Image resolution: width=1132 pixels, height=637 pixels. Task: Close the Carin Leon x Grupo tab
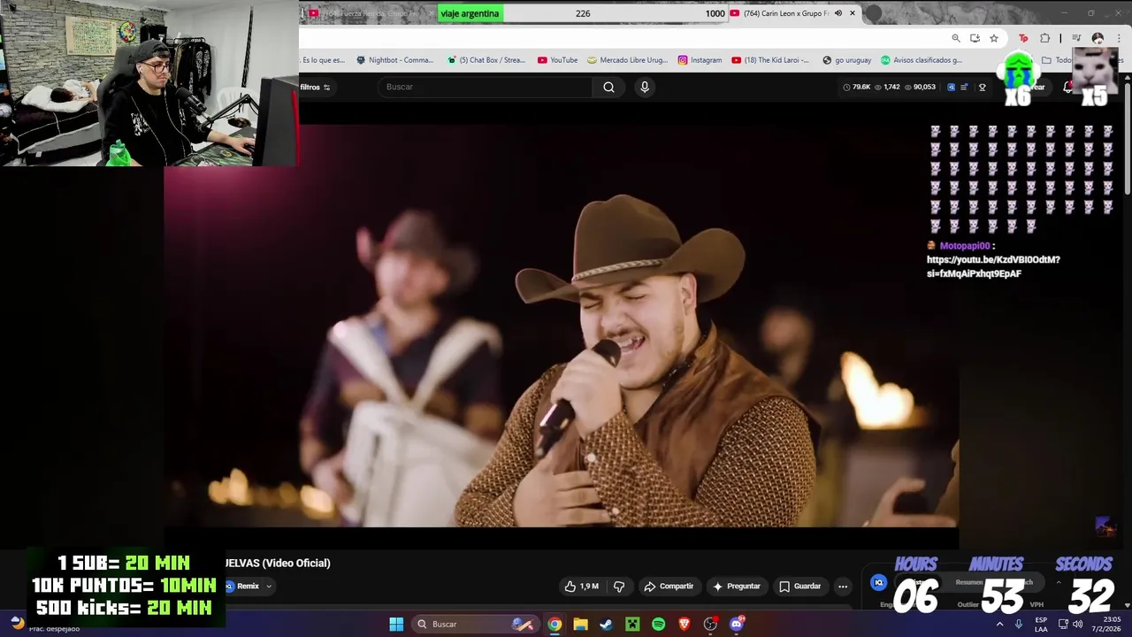tap(853, 13)
